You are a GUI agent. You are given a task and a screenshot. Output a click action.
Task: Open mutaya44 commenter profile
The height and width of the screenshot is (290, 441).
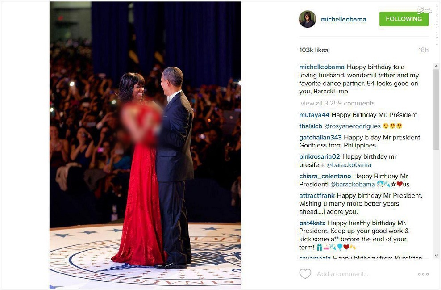[314, 115]
